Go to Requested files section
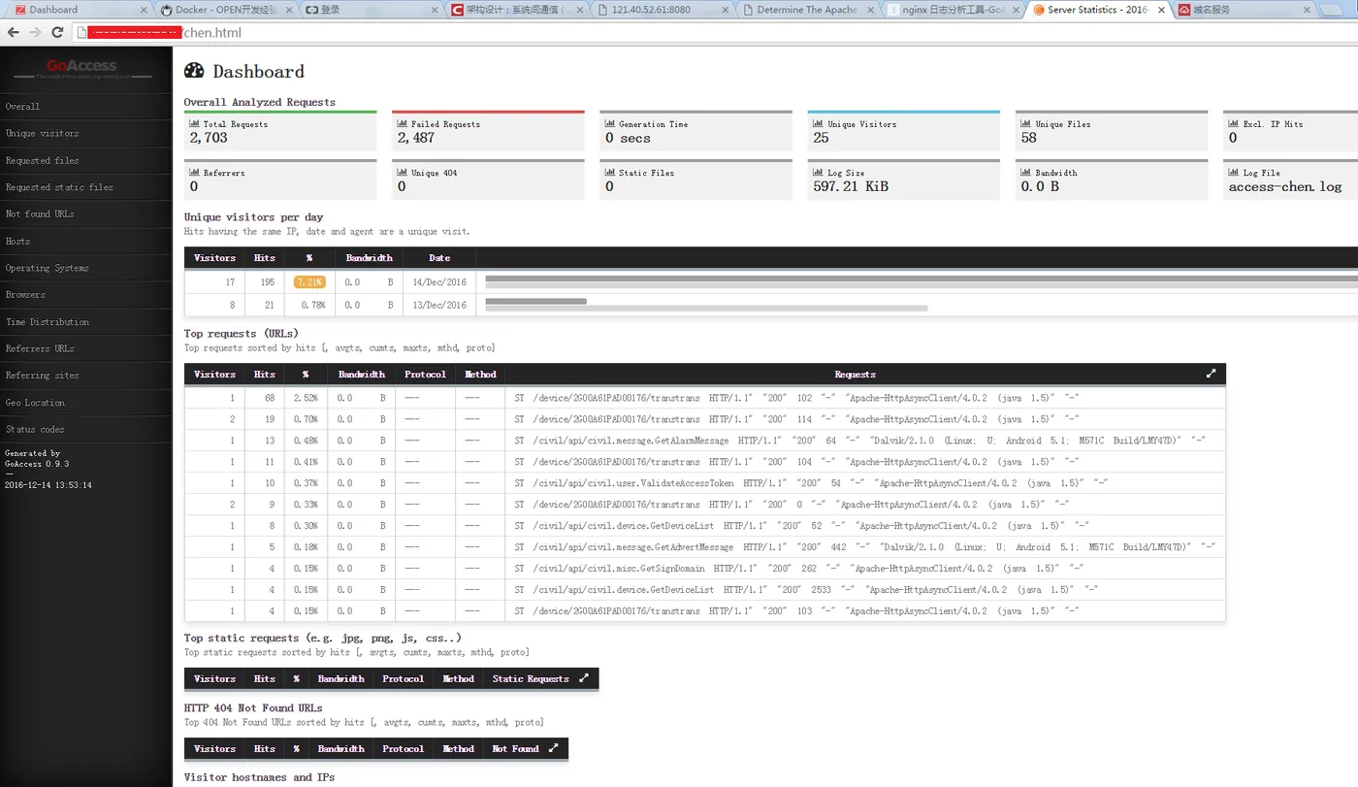 click(85, 161)
